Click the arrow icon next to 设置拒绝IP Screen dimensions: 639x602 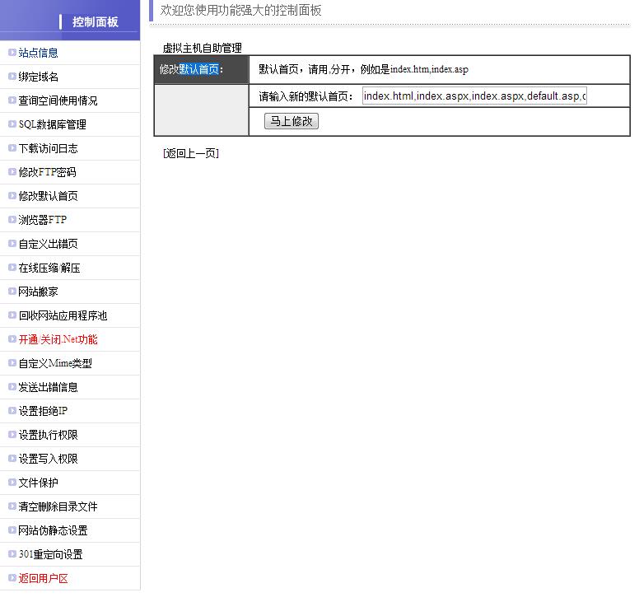pyautogui.click(x=12, y=411)
